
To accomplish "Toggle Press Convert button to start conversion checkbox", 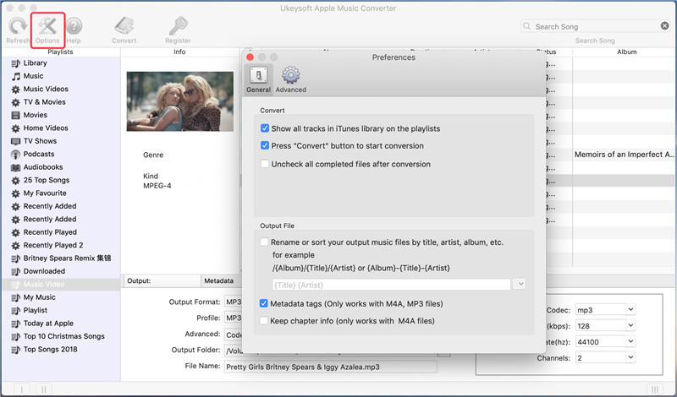I will pyautogui.click(x=265, y=145).
